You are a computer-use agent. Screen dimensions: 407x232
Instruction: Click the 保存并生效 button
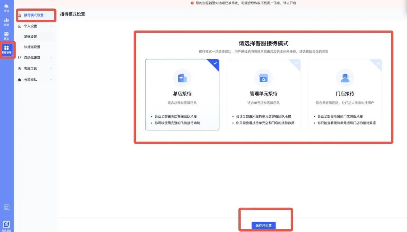264,226
